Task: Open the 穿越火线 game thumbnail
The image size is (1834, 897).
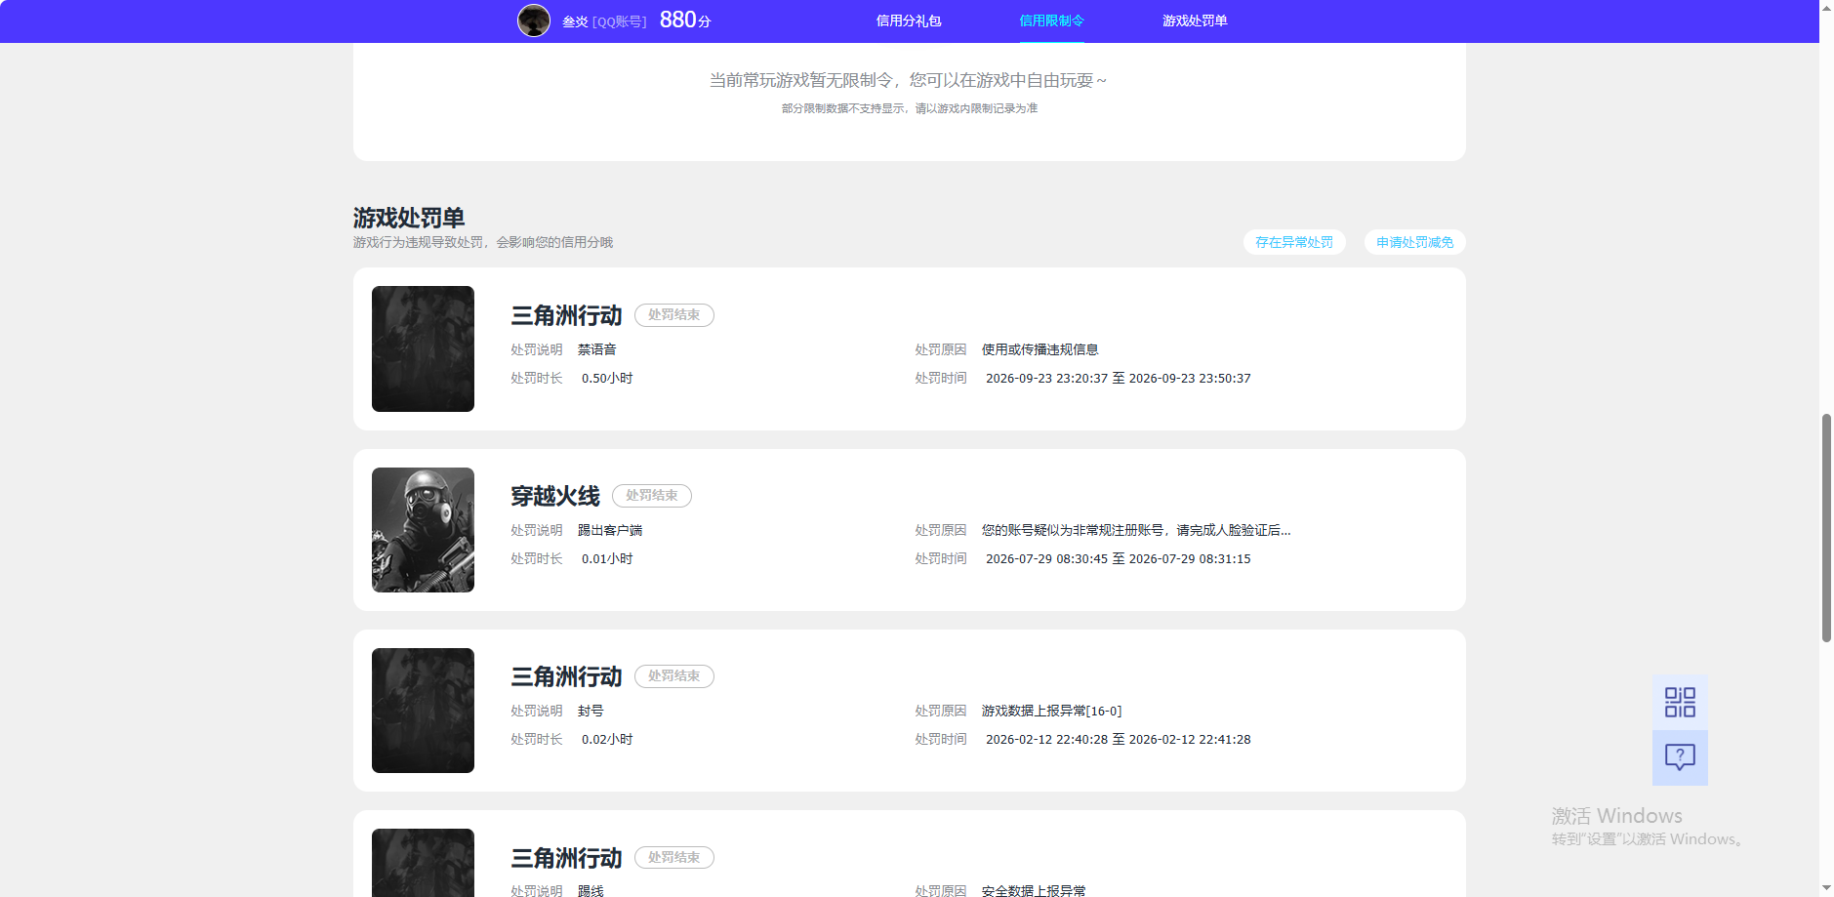Action: click(423, 530)
